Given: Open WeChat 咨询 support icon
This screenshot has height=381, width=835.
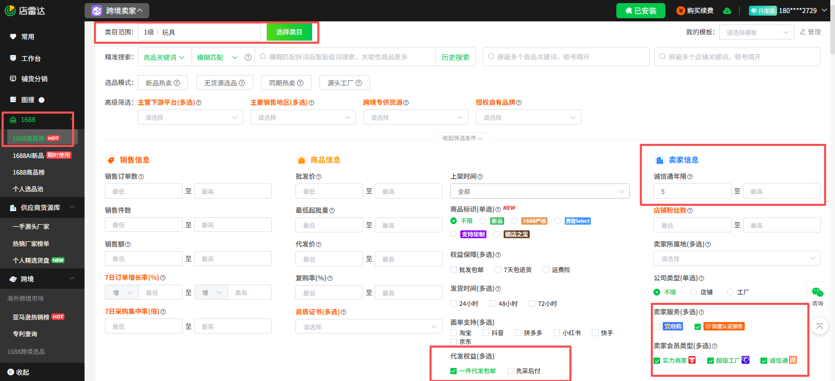Looking at the screenshot, I should point(818,292).
